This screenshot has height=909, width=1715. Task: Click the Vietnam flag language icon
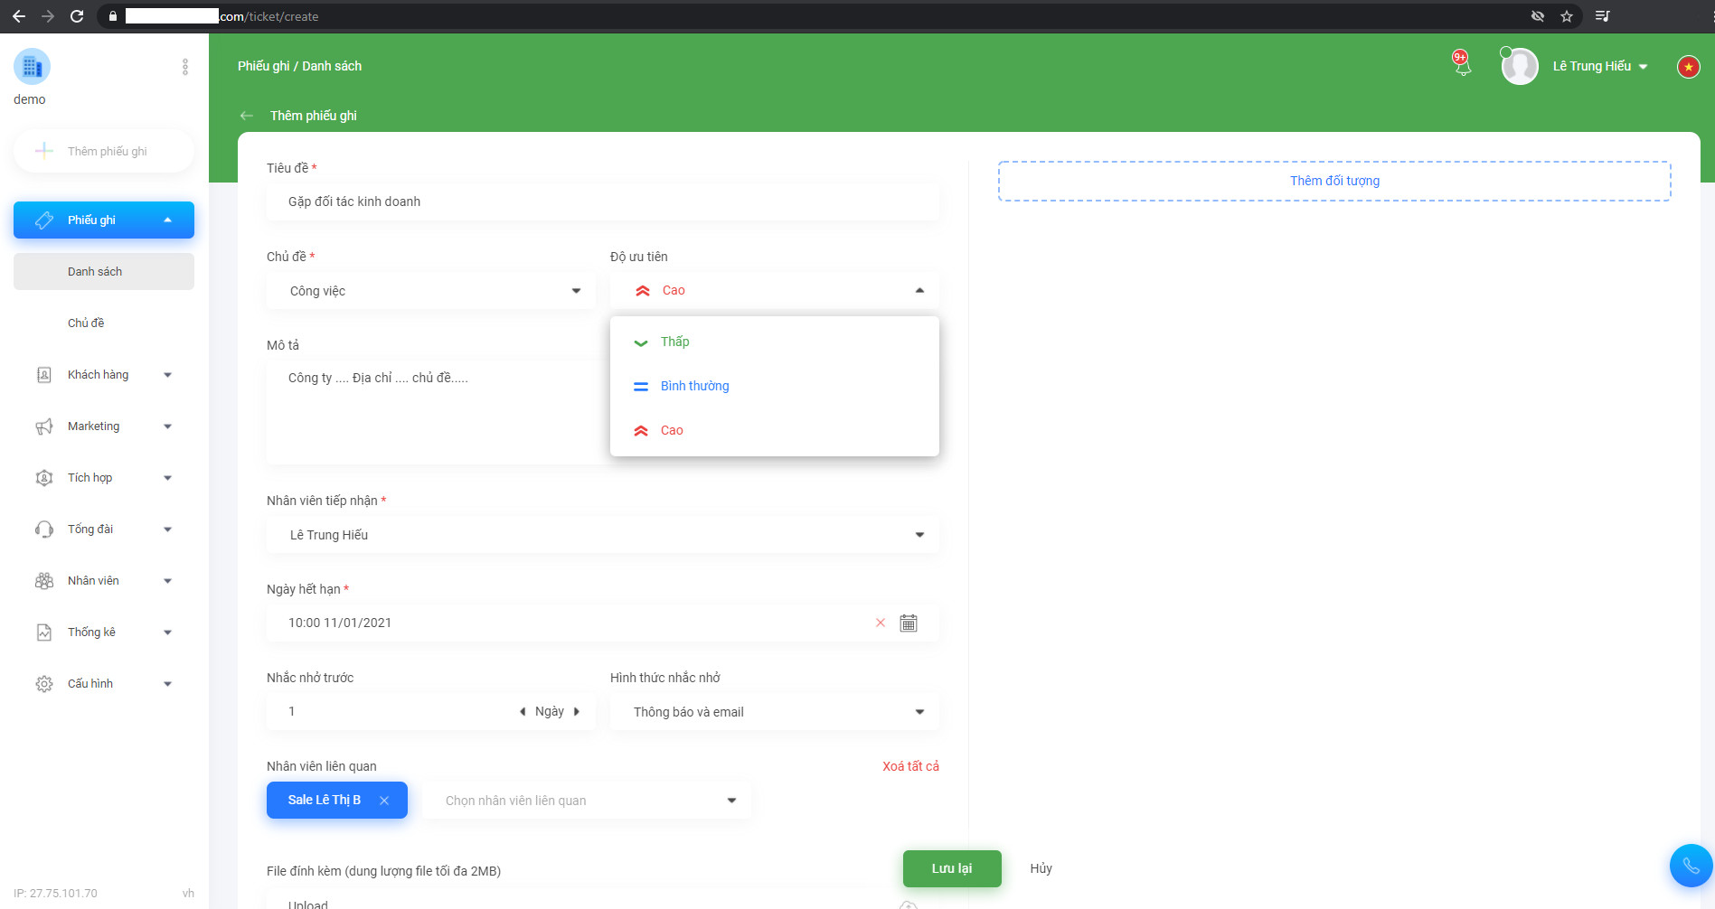point(1688,66)
